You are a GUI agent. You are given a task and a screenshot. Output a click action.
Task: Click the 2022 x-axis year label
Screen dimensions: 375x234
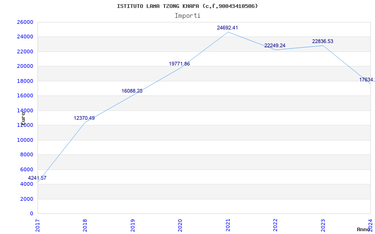(275, 225)
